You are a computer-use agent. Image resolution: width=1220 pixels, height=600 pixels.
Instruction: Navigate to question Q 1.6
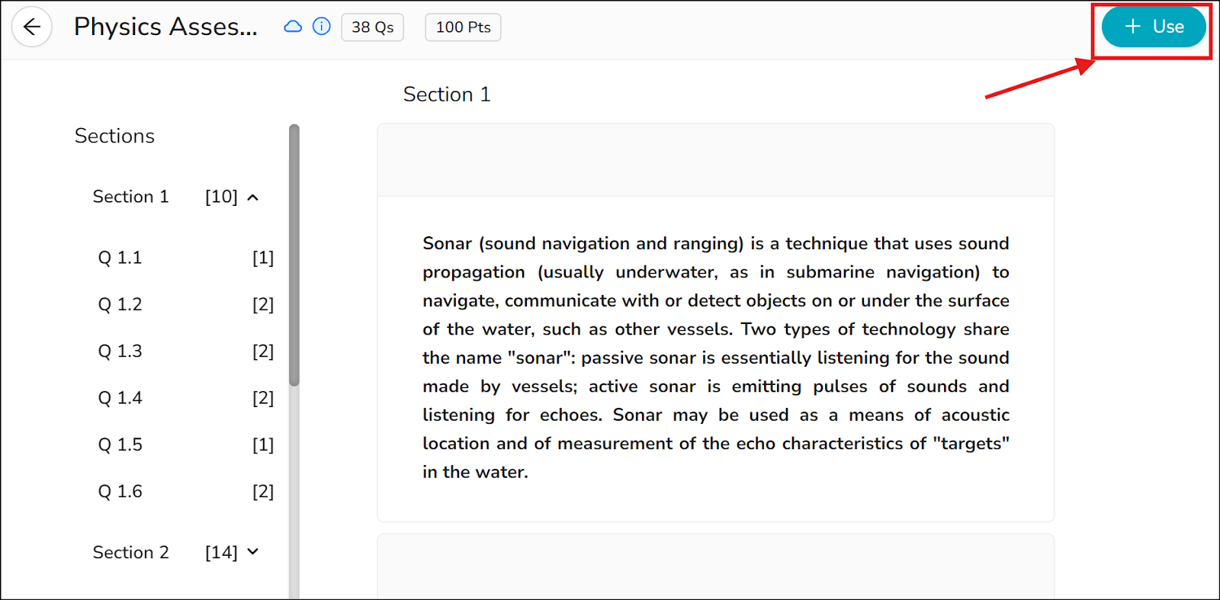185,492
